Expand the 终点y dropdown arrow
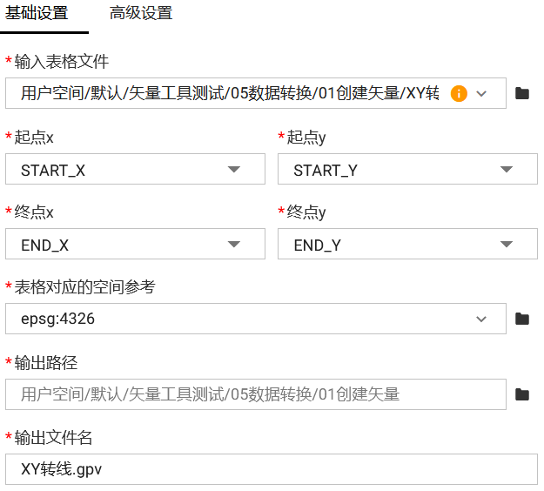 507,245
